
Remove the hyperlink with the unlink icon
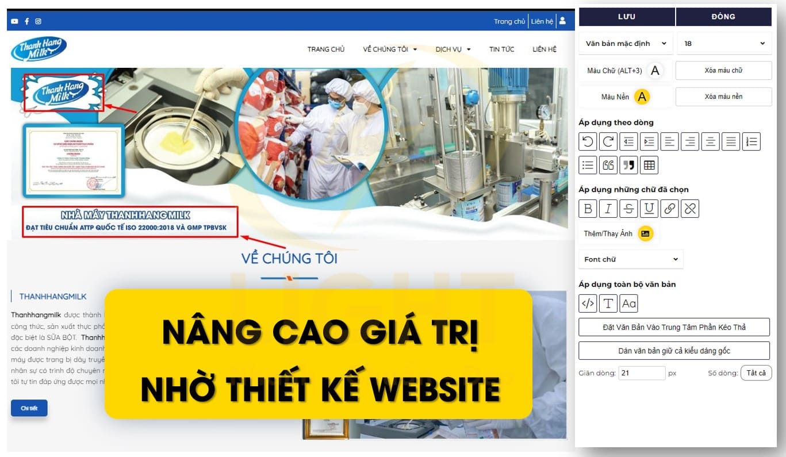click(690, 209)
